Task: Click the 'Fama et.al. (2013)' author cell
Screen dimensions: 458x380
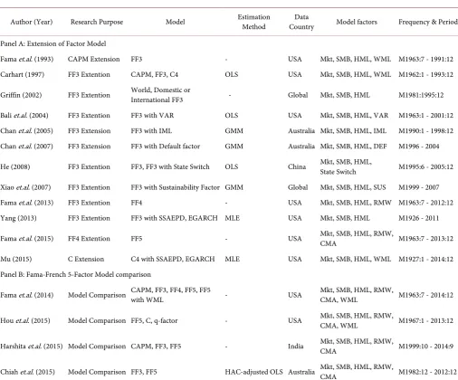Action: coord(27,203)
